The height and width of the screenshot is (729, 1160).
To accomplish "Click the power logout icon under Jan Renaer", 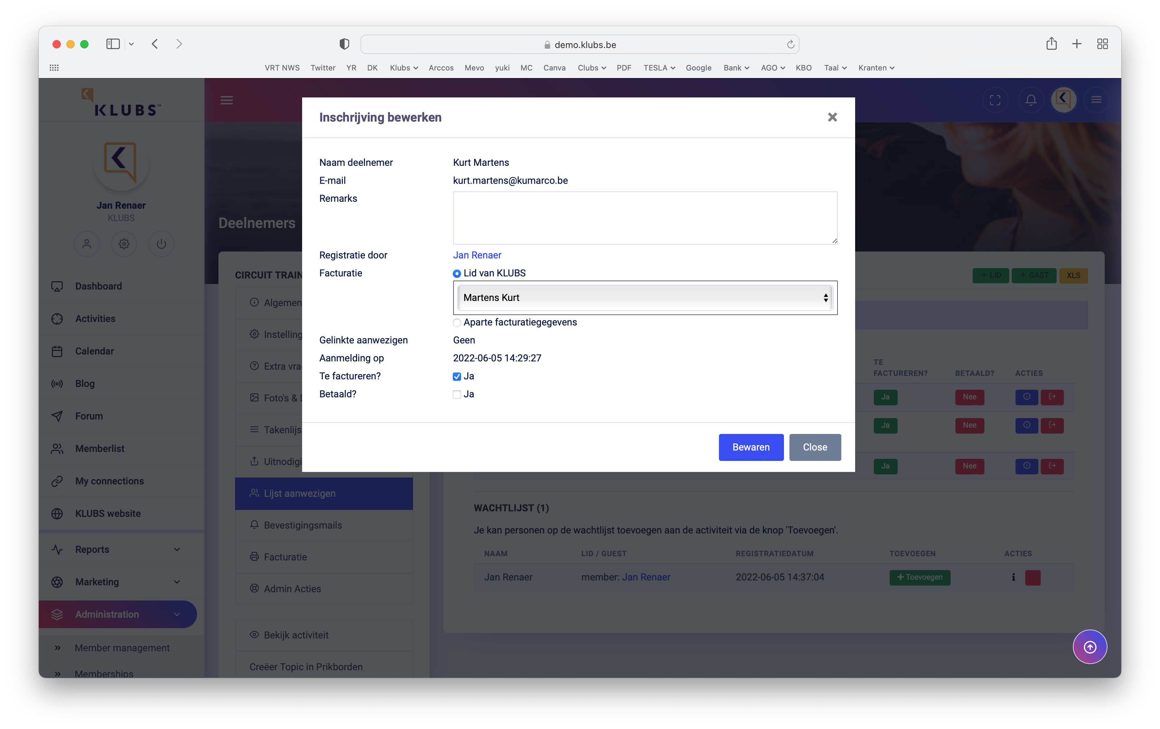I will [x=161, y=244].
